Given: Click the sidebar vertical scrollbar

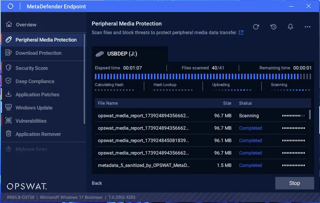Looking at the screenshot, I should click(x=84, y=79).
